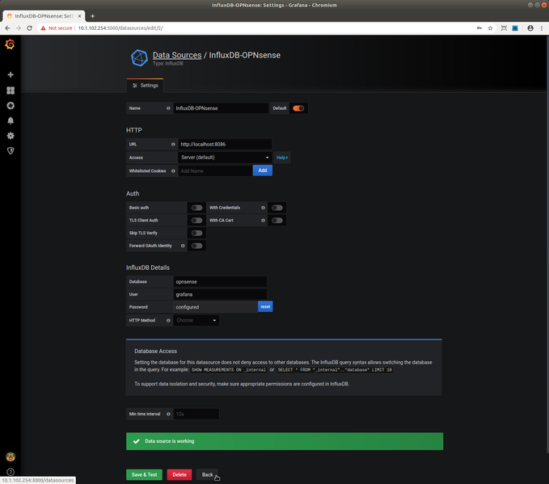Switch to the InfluxDB-OPNsense browser tab
Viewport: 549px width, 484px height.
44,16
